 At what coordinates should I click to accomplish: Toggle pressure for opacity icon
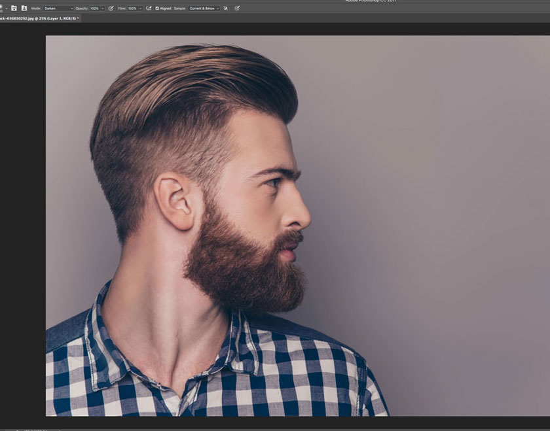pos(111,9)
